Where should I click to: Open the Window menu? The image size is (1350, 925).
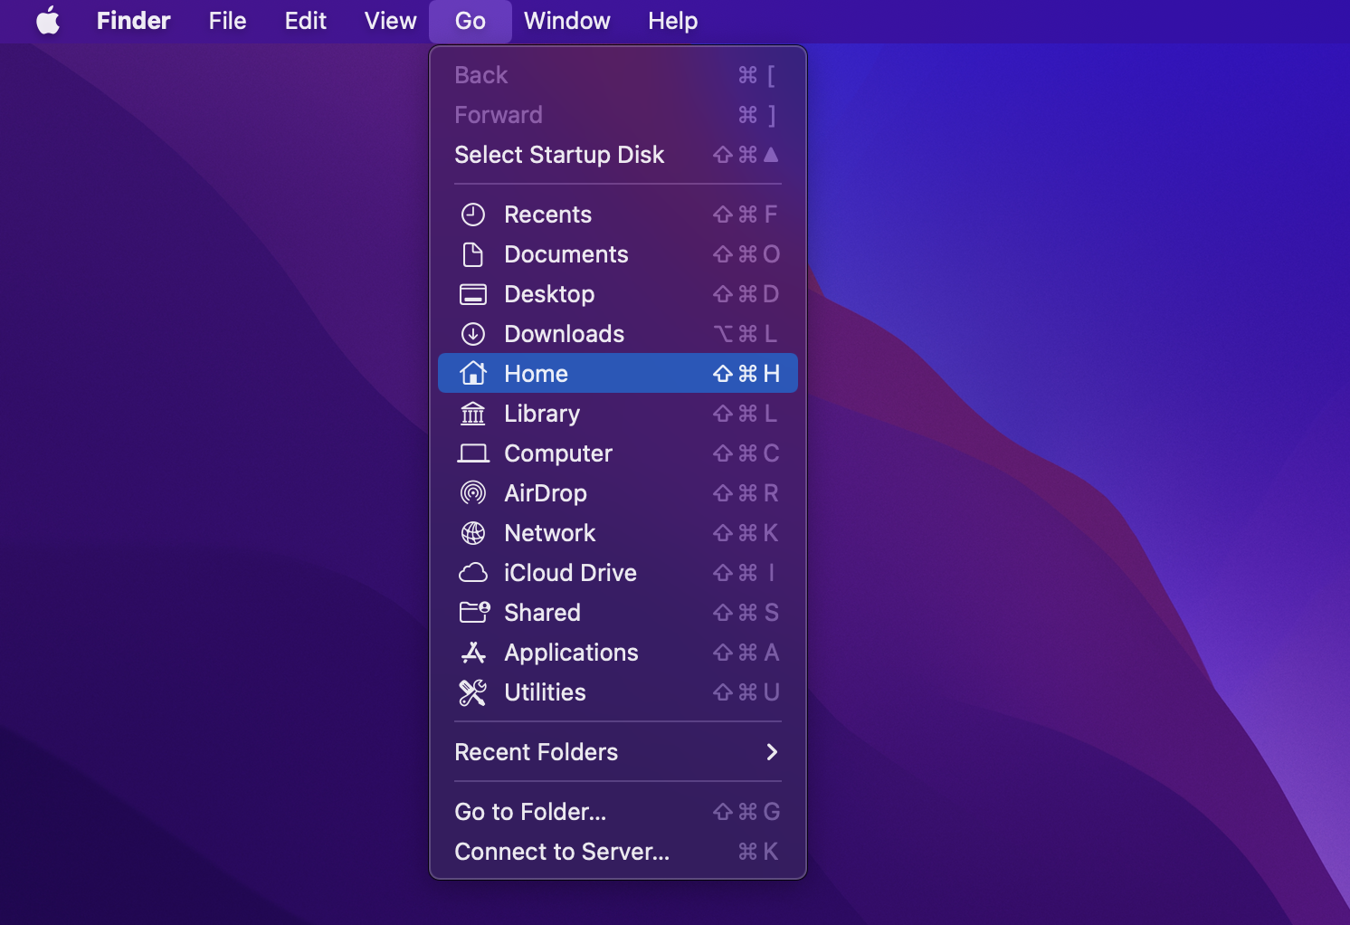pos(567,21)
